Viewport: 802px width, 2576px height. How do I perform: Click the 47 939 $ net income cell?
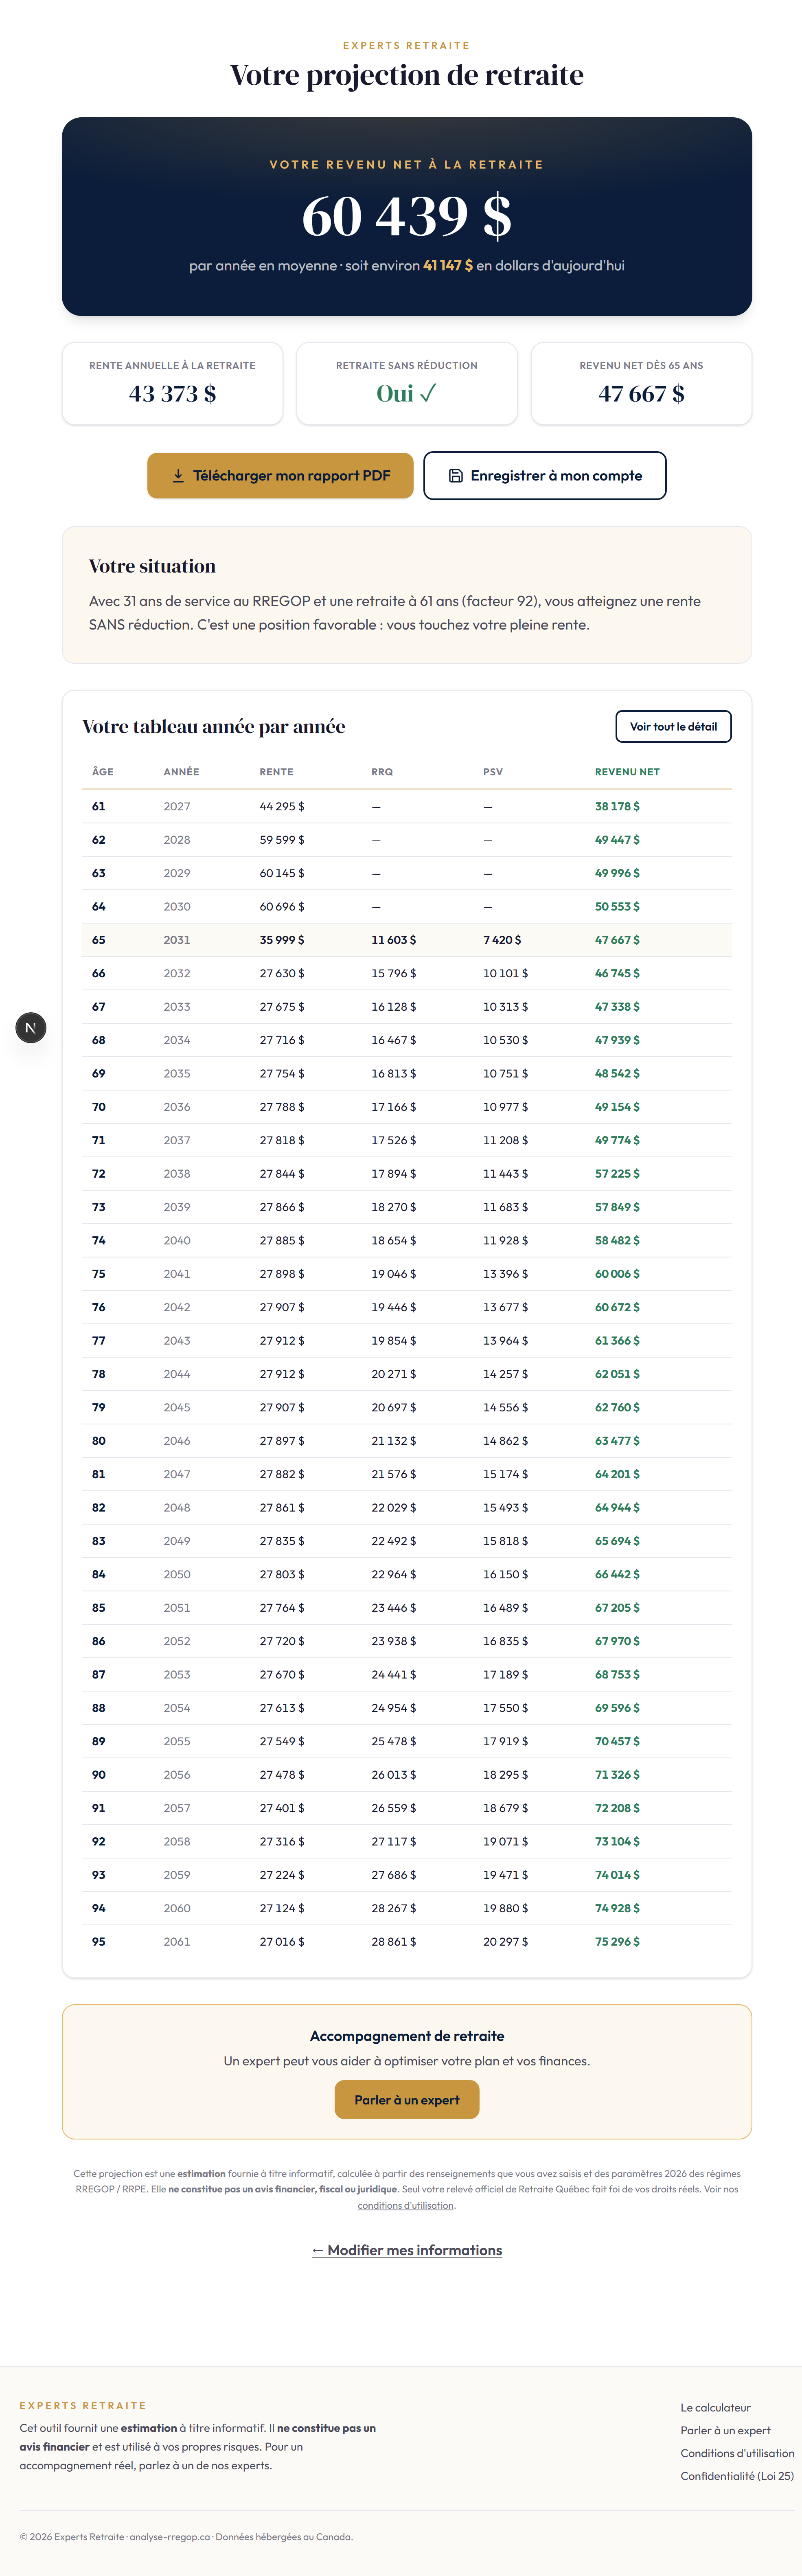pyautogui.click(x=617, y=1040)
